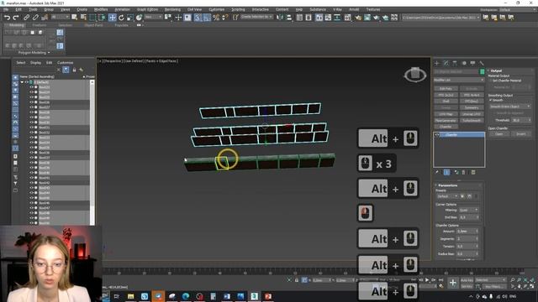This screenshot has height=302, width=538.
Task: Click the Pin Stack icon
Action: pos(437,172)
